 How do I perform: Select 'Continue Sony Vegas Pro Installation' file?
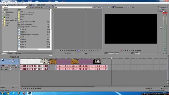28,26
